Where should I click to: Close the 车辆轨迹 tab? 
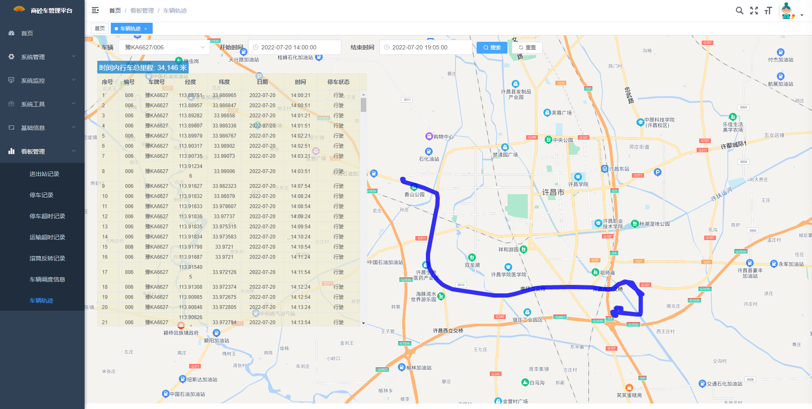pyautogui.click(x=145, y=29)
